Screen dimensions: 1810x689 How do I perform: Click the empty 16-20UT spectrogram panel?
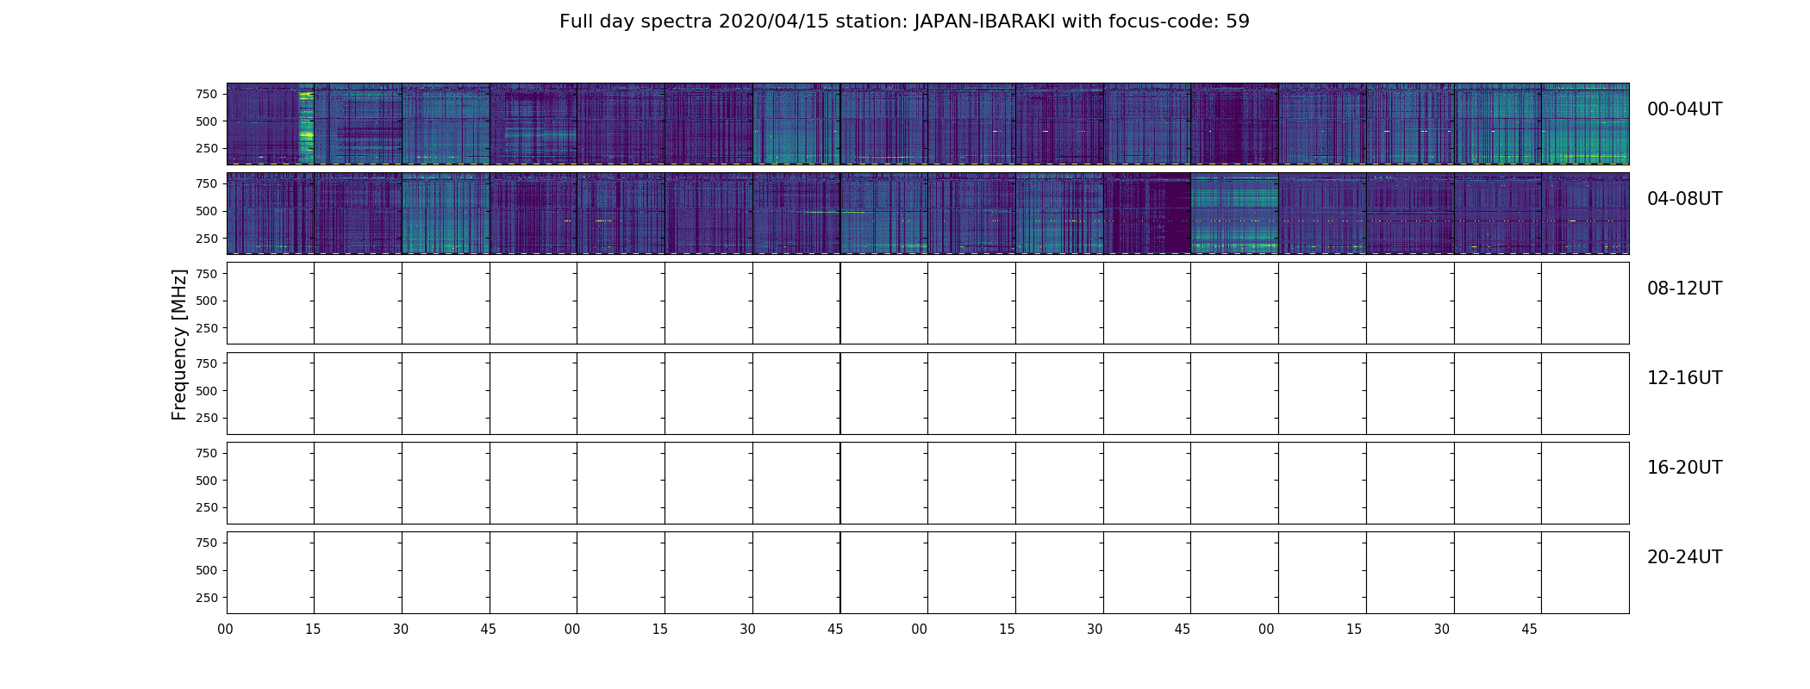coord(927,483)
